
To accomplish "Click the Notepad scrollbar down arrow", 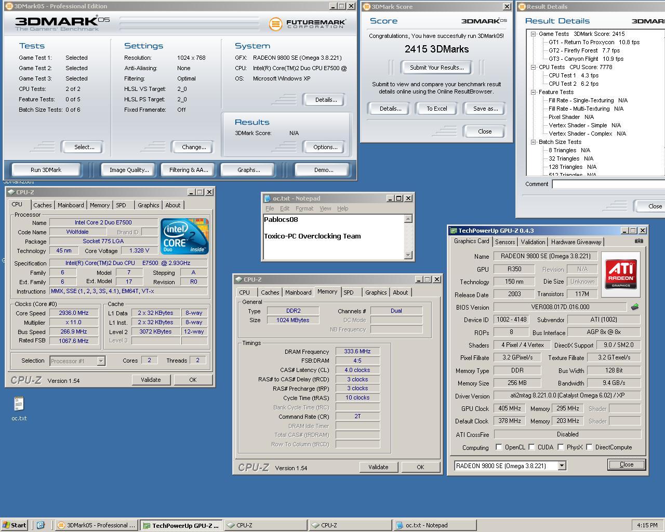I will coord(408,255).
